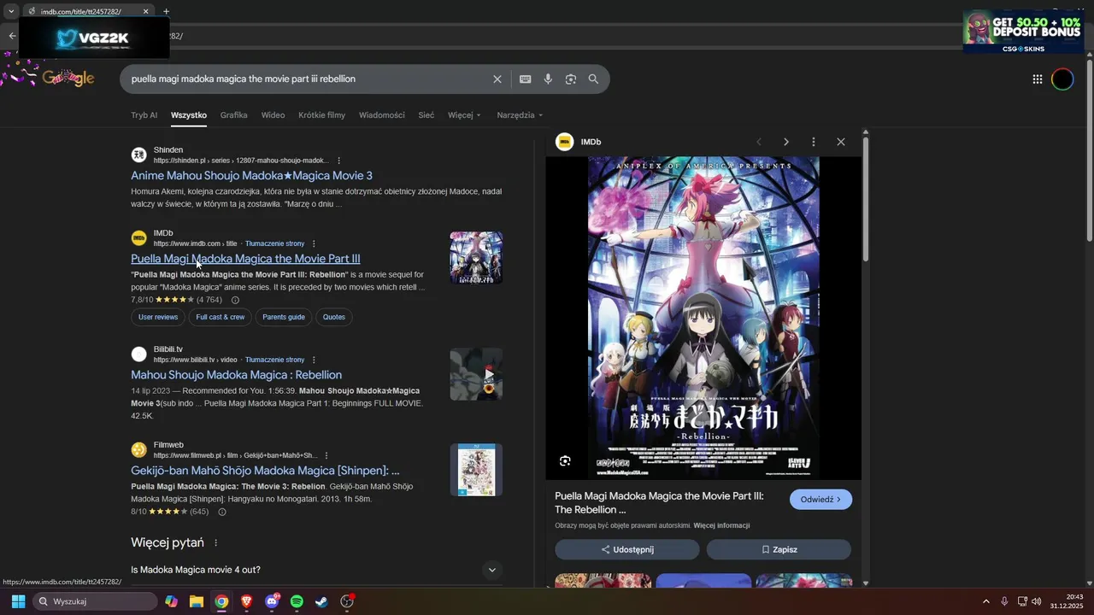This screenshot has width=1094, height=615.
Task: Open Spotify from the taskbar
Action: coord(297,601)
